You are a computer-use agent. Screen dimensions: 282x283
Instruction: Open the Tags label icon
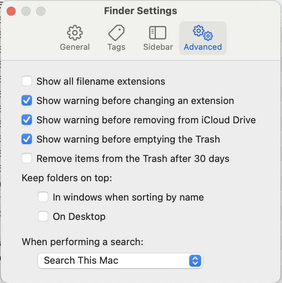116,33
